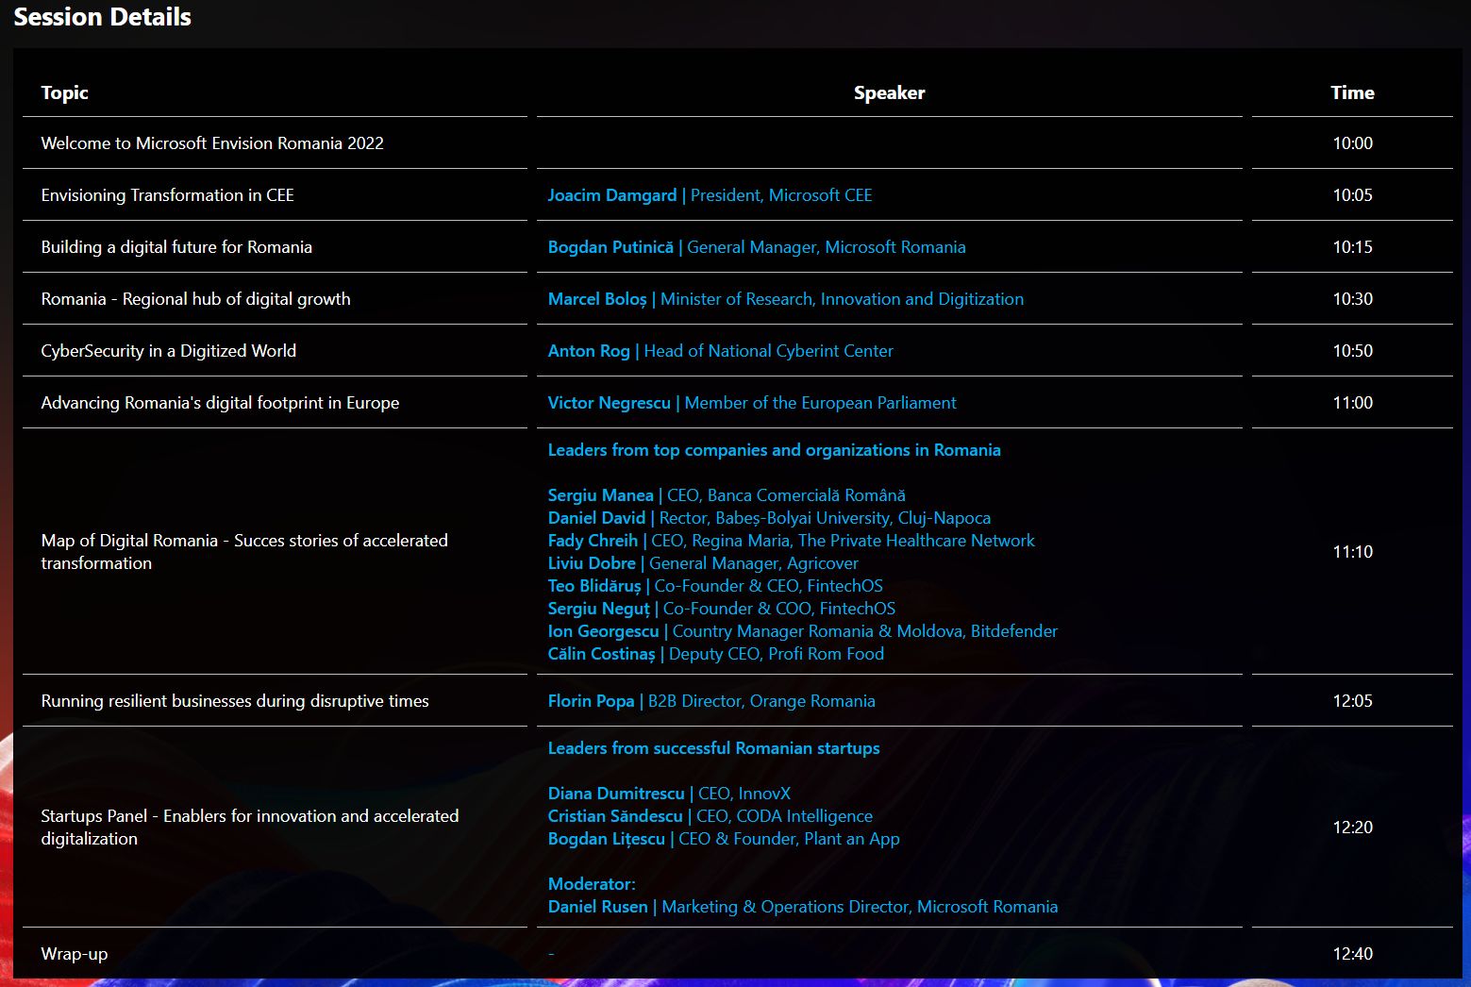1471x987 pixels.
Task: Click the 'Moderator:' label
Action: [x=592, y=884]
